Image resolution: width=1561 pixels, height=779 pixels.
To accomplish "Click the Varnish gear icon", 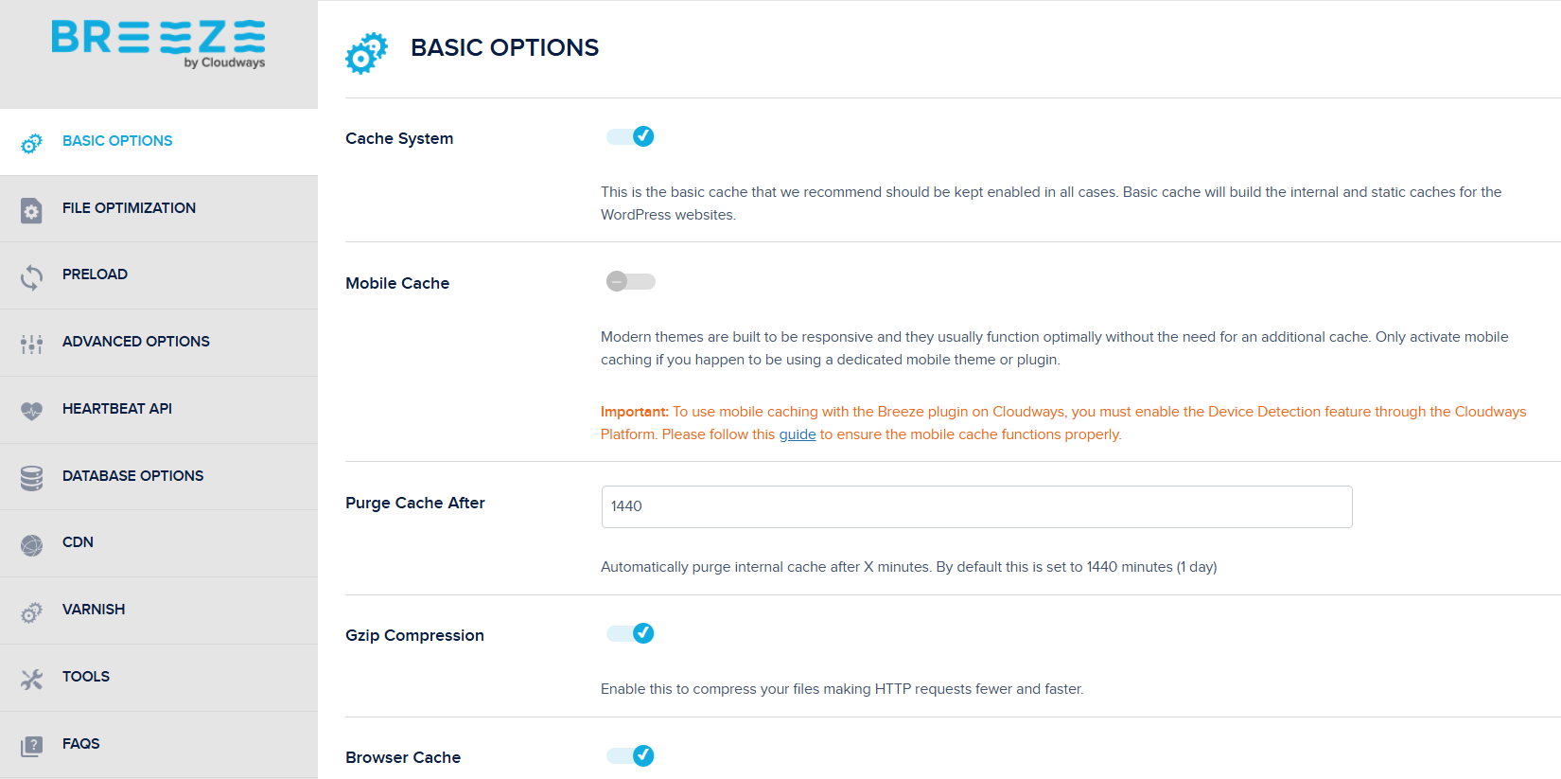I will 31,612.
